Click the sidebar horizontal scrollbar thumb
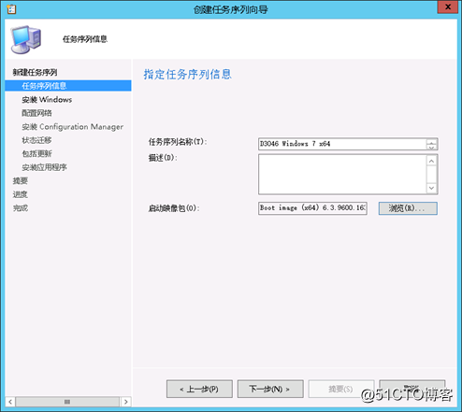This screenshot has height=412, width=462. tap(67, 402)
